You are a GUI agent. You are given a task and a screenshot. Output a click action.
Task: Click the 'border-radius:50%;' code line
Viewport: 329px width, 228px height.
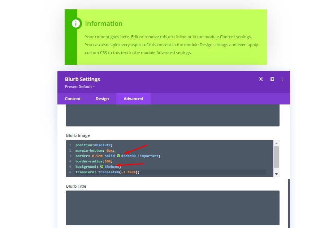(94, 161)
